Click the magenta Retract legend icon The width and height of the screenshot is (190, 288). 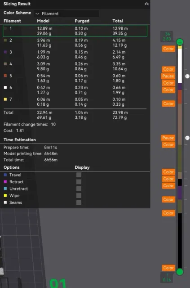coord(5,182)
